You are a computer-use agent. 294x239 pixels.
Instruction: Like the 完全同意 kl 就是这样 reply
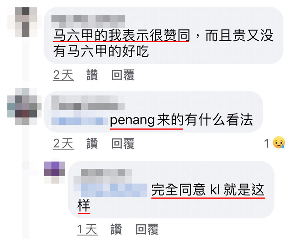116,229
